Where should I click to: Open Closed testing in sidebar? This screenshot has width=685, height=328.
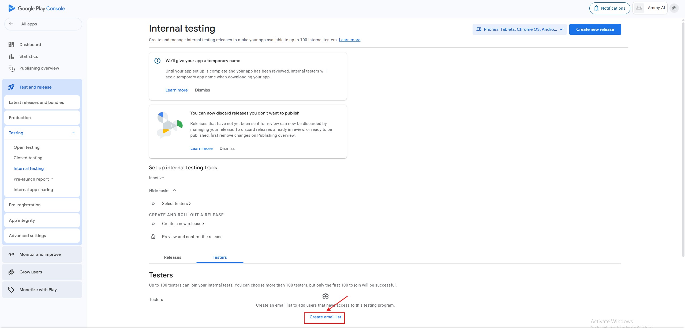(x=28, y=158)
